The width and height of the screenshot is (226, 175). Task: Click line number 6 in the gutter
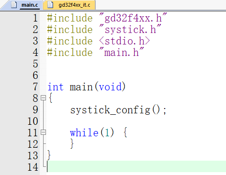(x=35, y=75)
